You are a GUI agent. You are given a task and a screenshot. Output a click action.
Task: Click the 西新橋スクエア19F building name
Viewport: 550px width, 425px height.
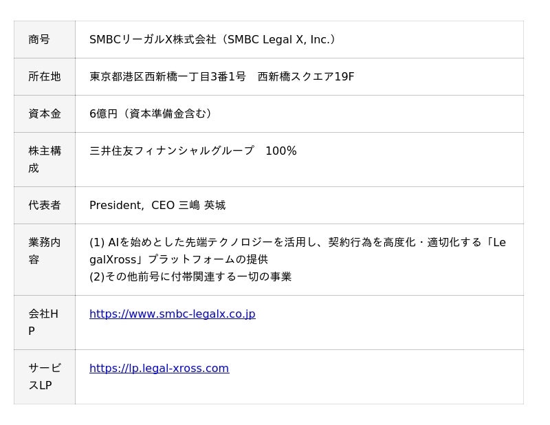tap(306, 77)
